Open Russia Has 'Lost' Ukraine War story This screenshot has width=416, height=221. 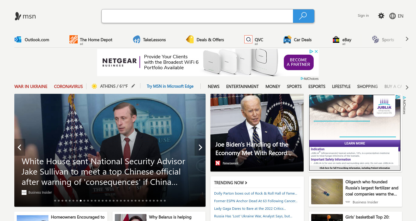pyautogui.click(x=253, y=216)
